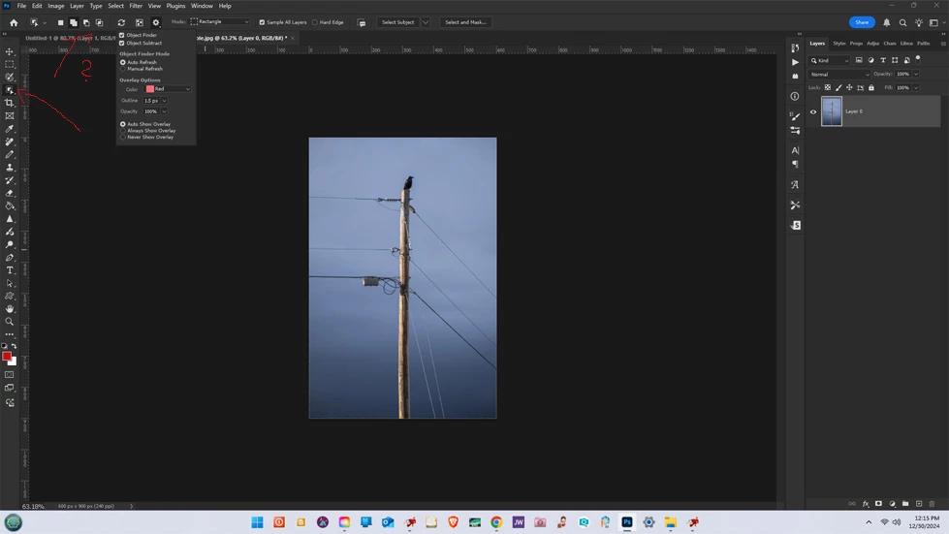Click the red foreground color swatch
Viewport: 949px width, 534px height.
coord(7,357)
